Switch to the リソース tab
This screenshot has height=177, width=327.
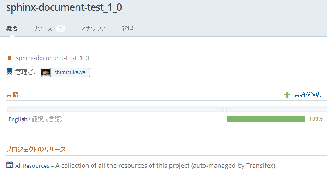coord(42,28)
